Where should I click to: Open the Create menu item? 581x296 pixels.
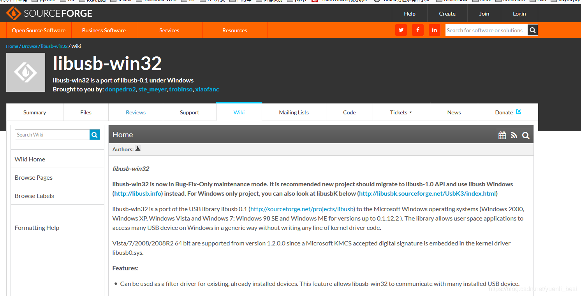[x=447, y=14]
